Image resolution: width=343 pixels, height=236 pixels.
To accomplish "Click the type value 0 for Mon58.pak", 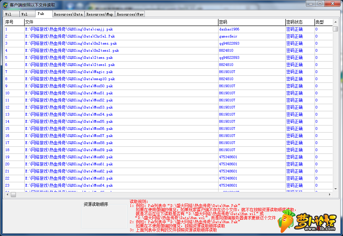I will [x=316, y=143].
